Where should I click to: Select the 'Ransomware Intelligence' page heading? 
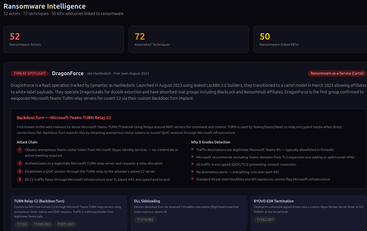click(45, 6)
